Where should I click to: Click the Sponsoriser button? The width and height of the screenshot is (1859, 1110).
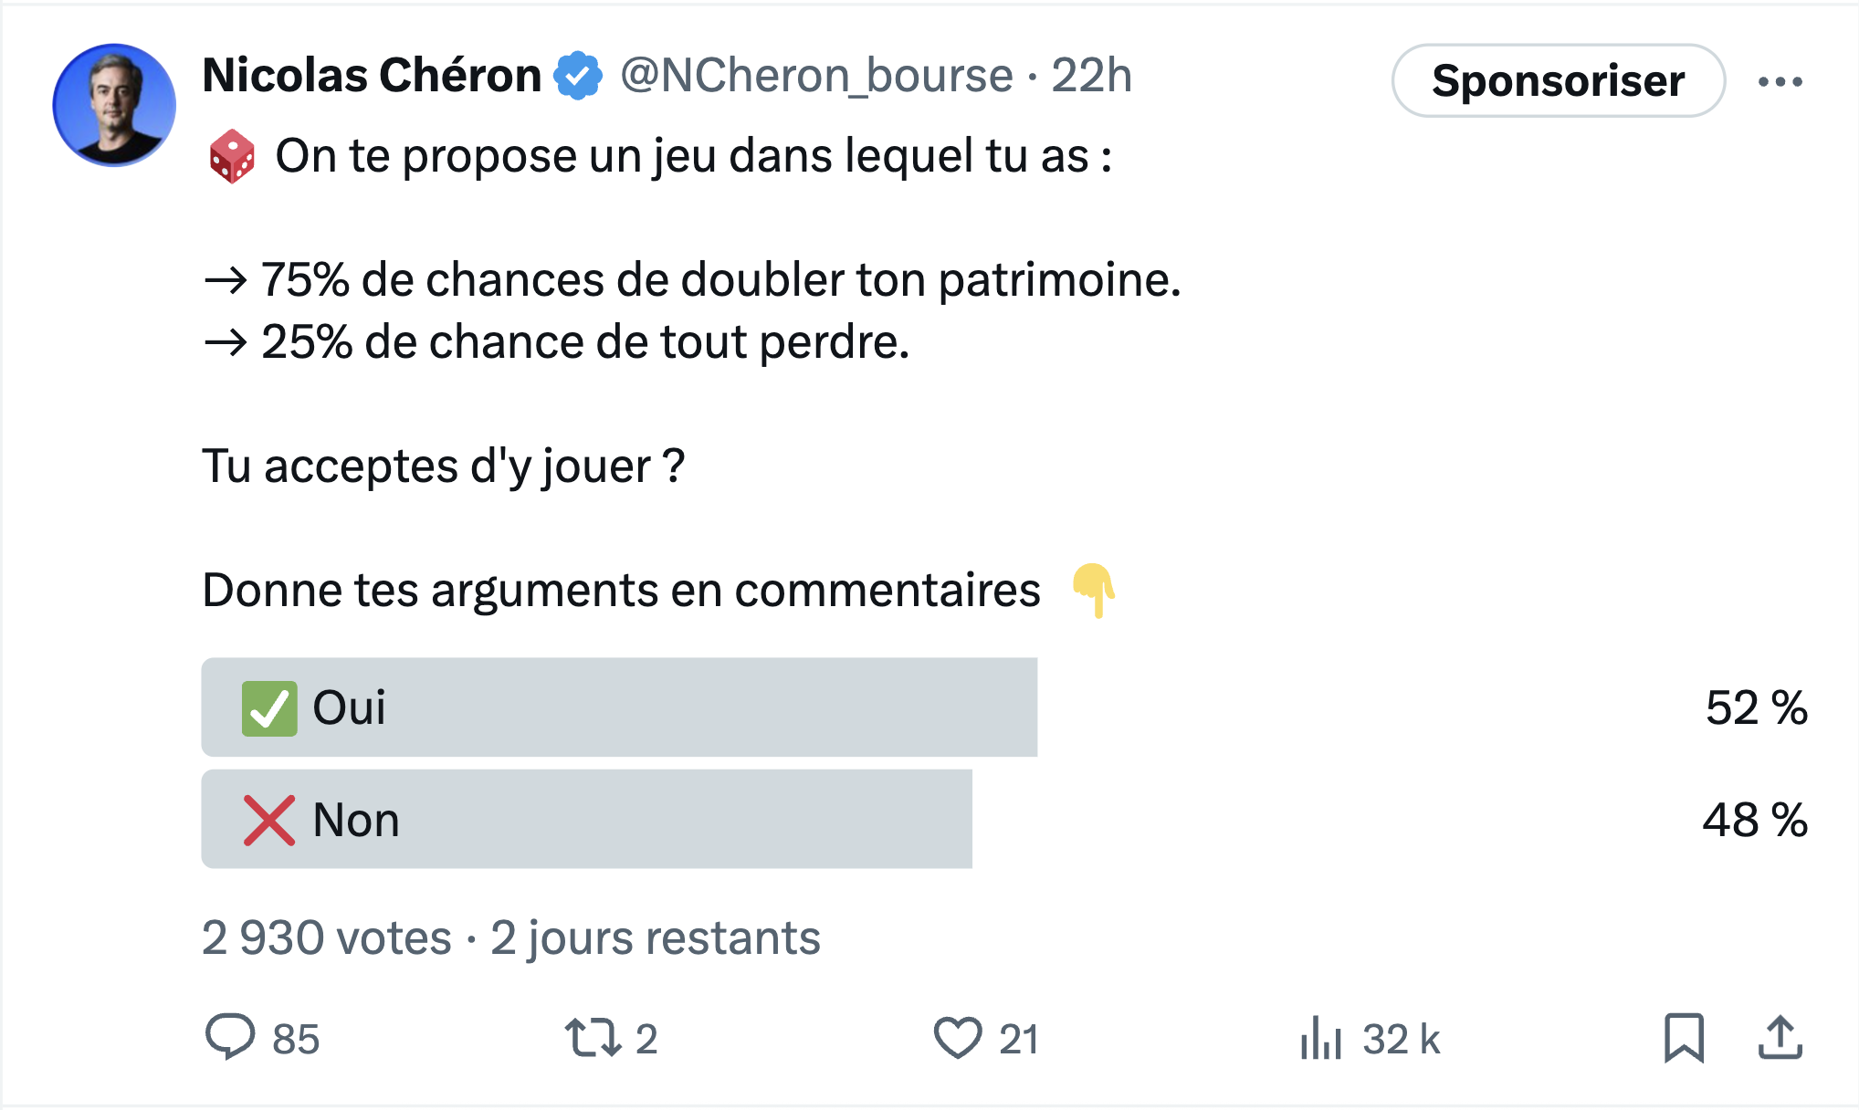click(1559, 80)
